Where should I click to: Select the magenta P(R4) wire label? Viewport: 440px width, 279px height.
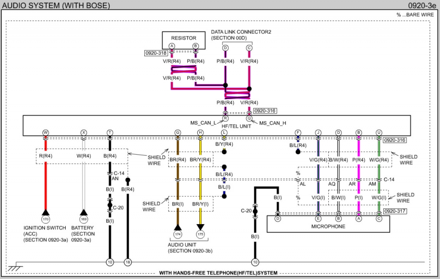coord(359,160)
